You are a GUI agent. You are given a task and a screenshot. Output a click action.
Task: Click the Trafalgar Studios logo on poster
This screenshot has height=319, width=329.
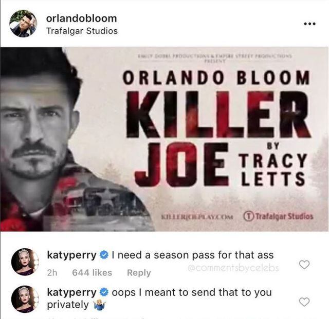click(278, 216)
